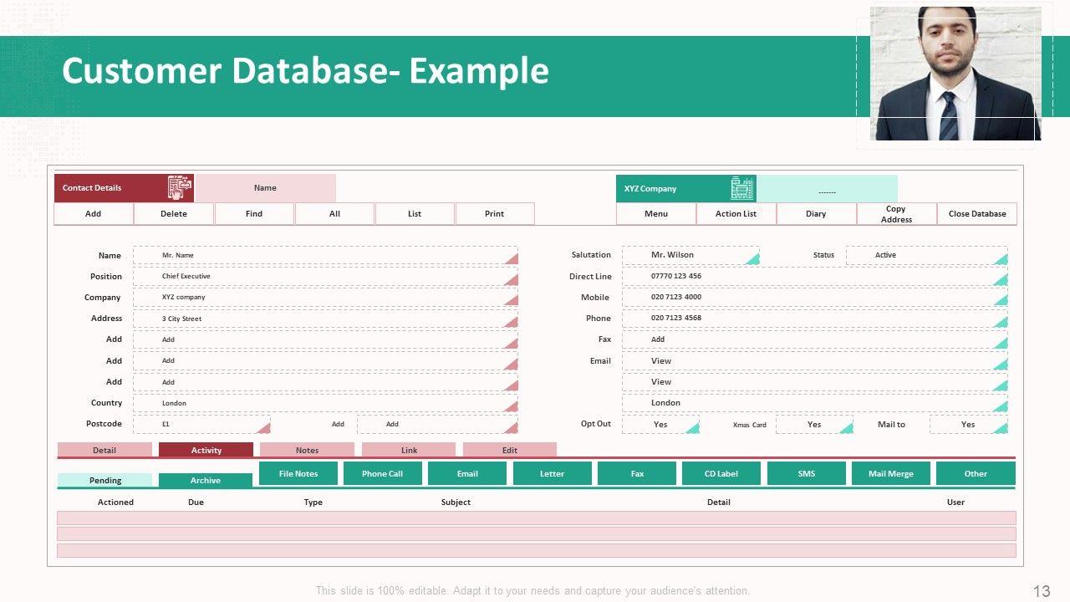Expand the Direct Line field dropdown marker
Viewport: 1070px width, 602px height.
tap(1001, 280)
